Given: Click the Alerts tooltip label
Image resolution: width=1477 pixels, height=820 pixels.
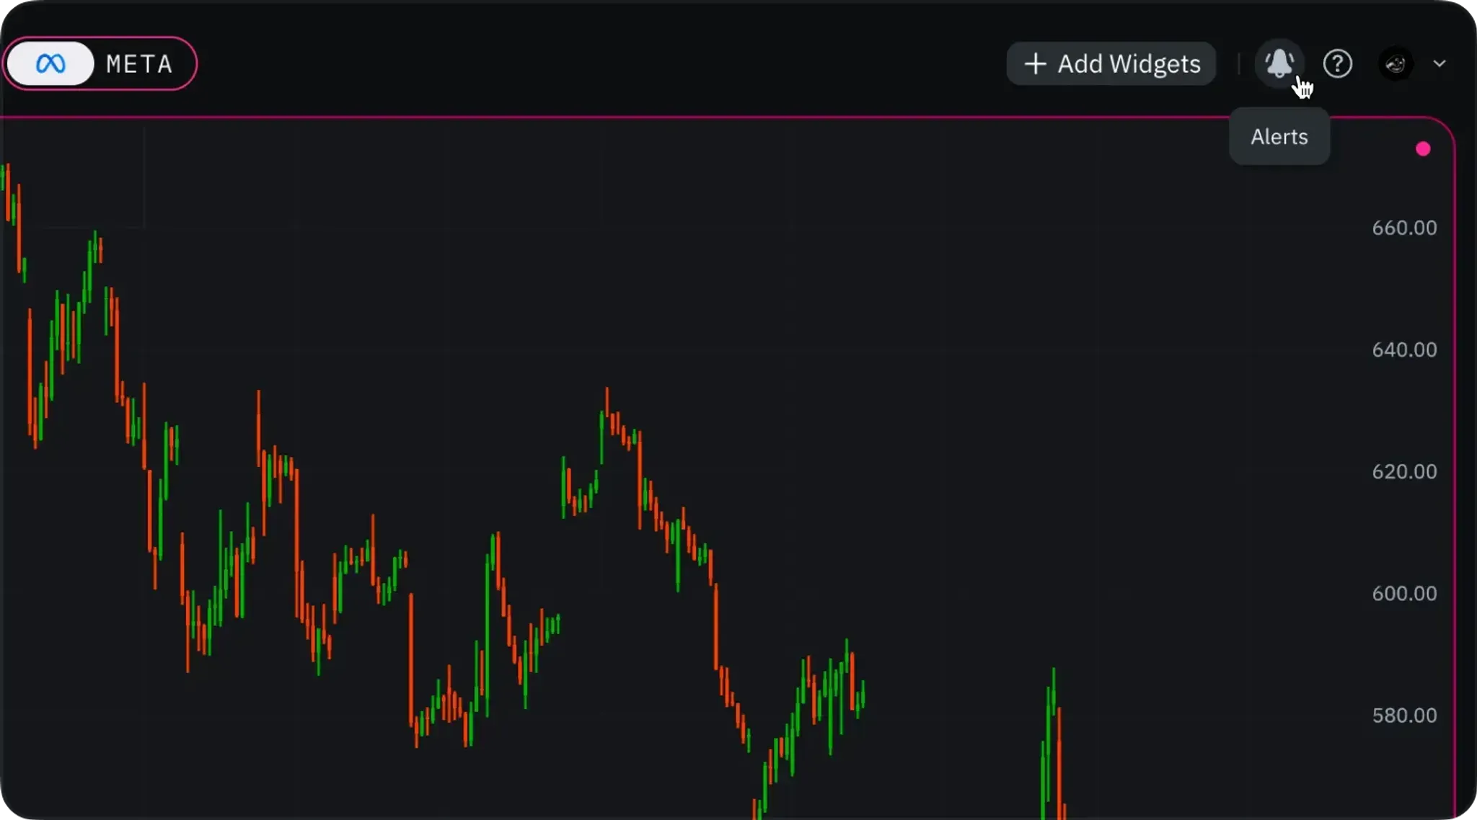Looking at the screenshot, I should 1279,137.
